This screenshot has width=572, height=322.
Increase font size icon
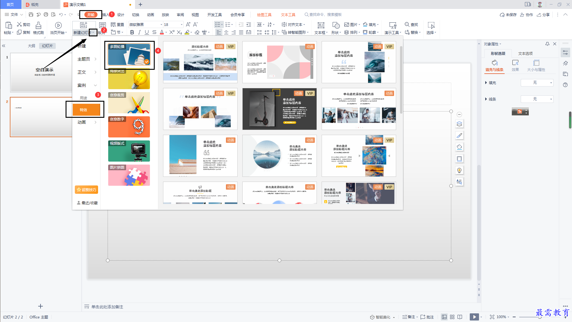click(188, 24)
